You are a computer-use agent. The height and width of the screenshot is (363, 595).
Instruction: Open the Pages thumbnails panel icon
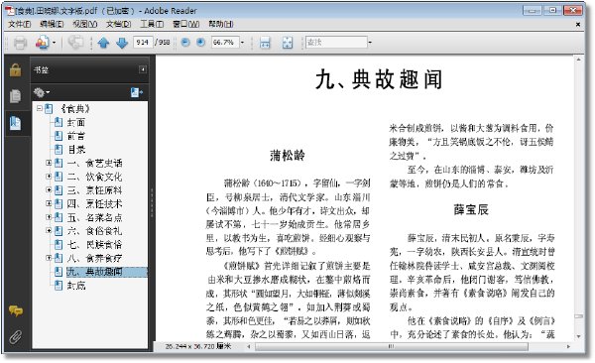(x=15, y=96)
